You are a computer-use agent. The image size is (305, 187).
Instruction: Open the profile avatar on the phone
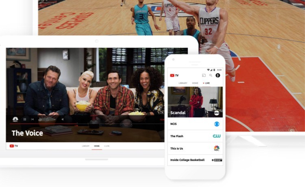(218, 75)
